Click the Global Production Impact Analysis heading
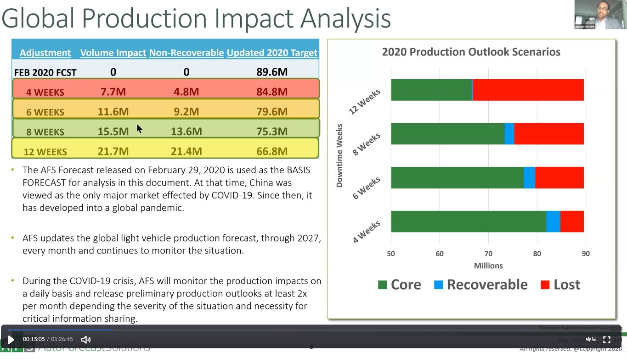 (196, 18)
